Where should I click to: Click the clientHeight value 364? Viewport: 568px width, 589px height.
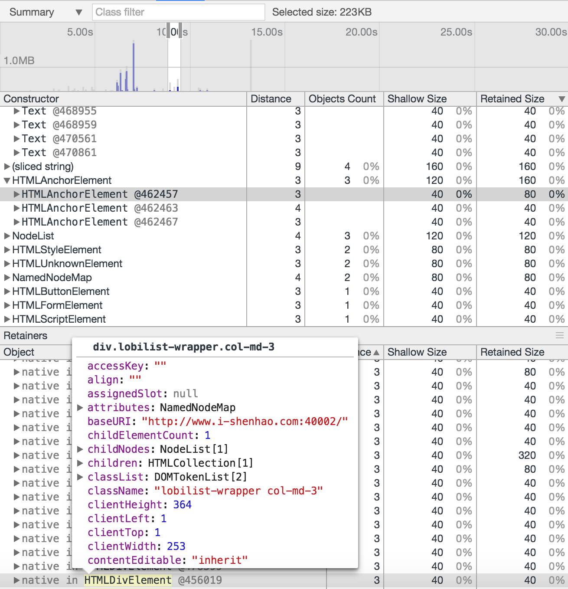182,505
